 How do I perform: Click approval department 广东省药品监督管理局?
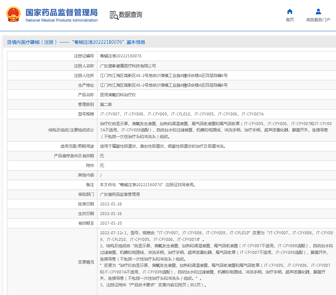120,194
